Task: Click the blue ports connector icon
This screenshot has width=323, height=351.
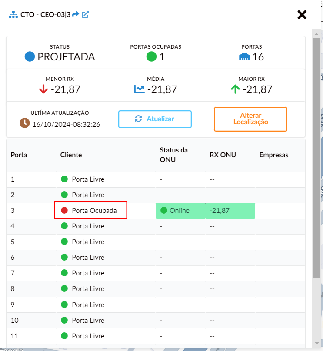Action: (244, 56)
